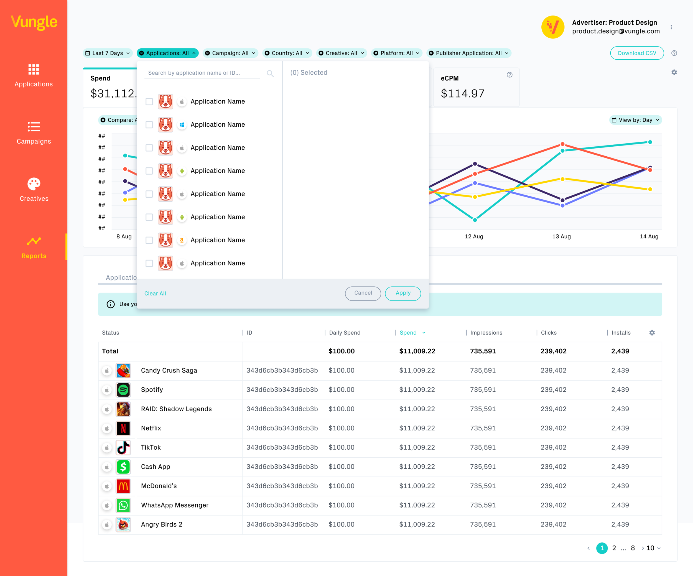Open Campaigns in the sidebar
Screen dimensions: 693x576
[34, 132]
